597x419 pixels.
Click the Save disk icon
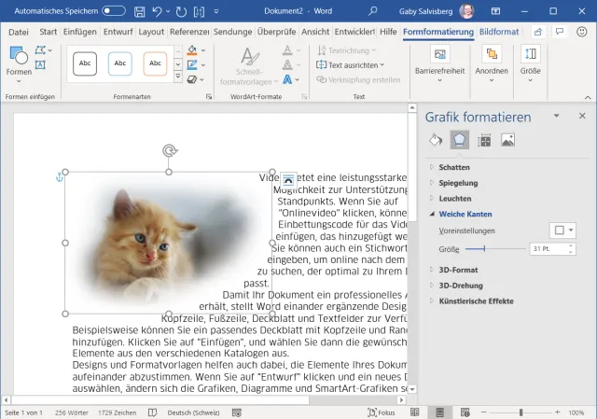click(x=139, y=11)
